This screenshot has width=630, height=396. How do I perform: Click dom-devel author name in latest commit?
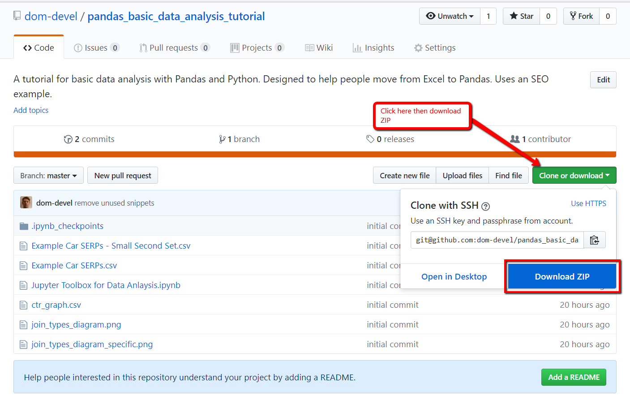click(x=54, y=203)
